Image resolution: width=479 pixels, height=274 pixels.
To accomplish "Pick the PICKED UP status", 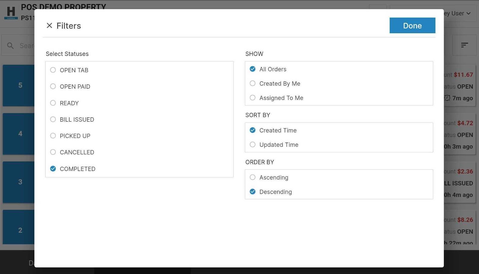I will (x=53, y=136).
